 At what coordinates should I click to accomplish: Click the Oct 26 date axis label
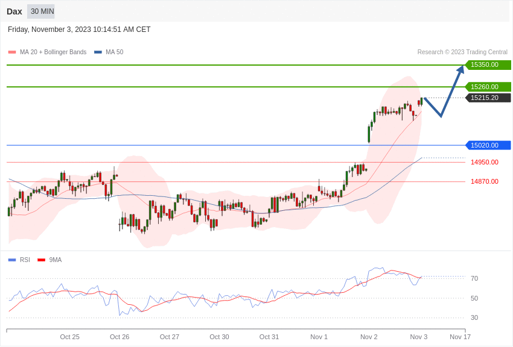tap(119, 337)
